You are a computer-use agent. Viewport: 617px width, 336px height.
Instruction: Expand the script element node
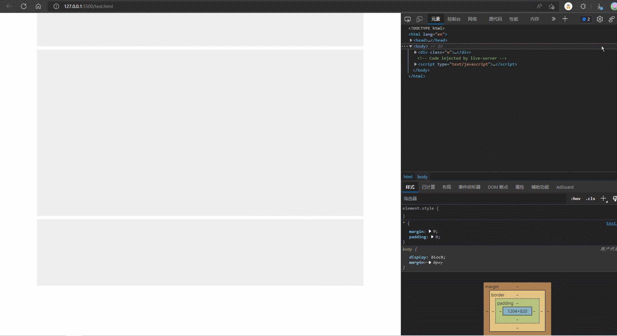(415, 64)
